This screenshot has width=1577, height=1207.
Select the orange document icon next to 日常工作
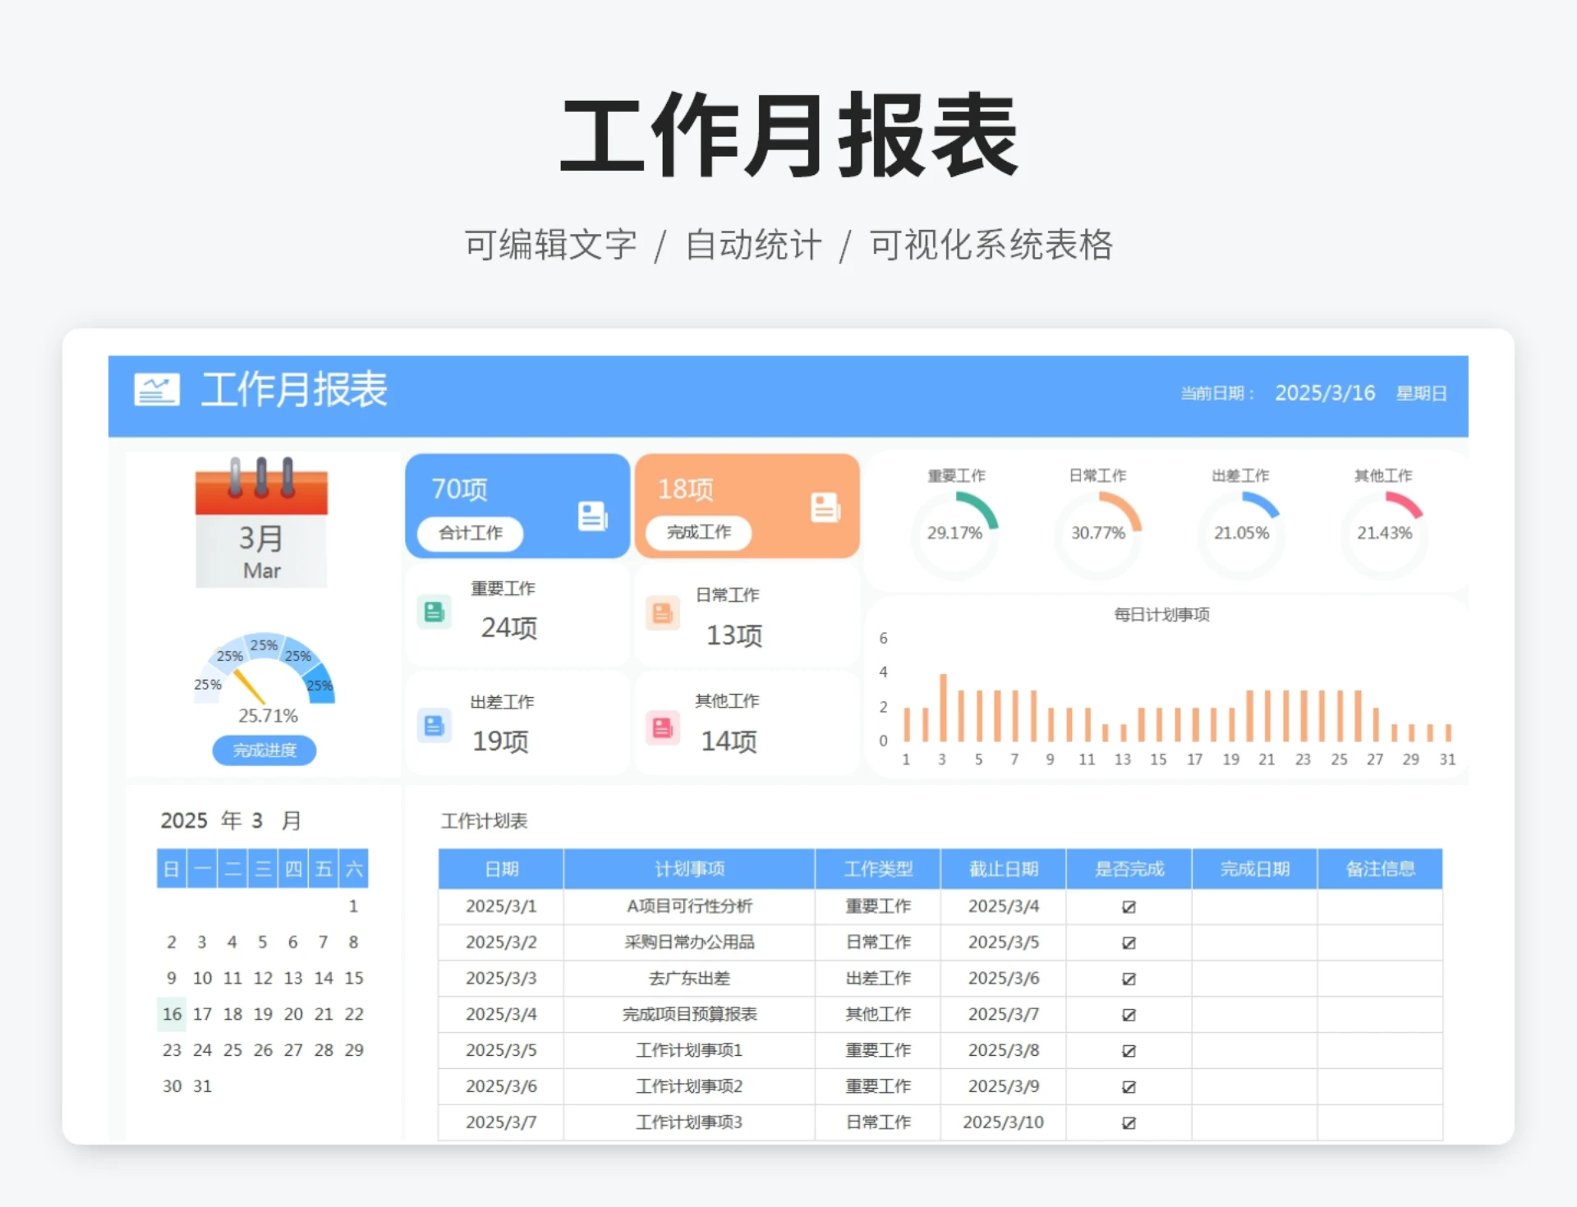[662, 613]
